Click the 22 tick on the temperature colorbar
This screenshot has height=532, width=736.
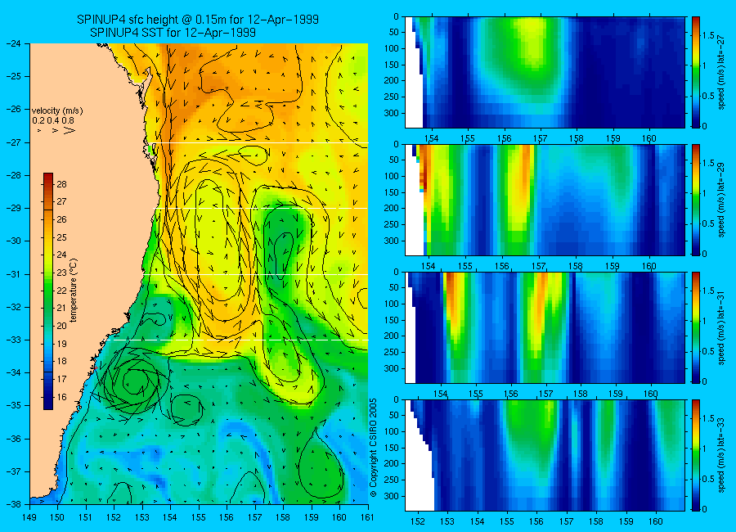pos(61,291)
